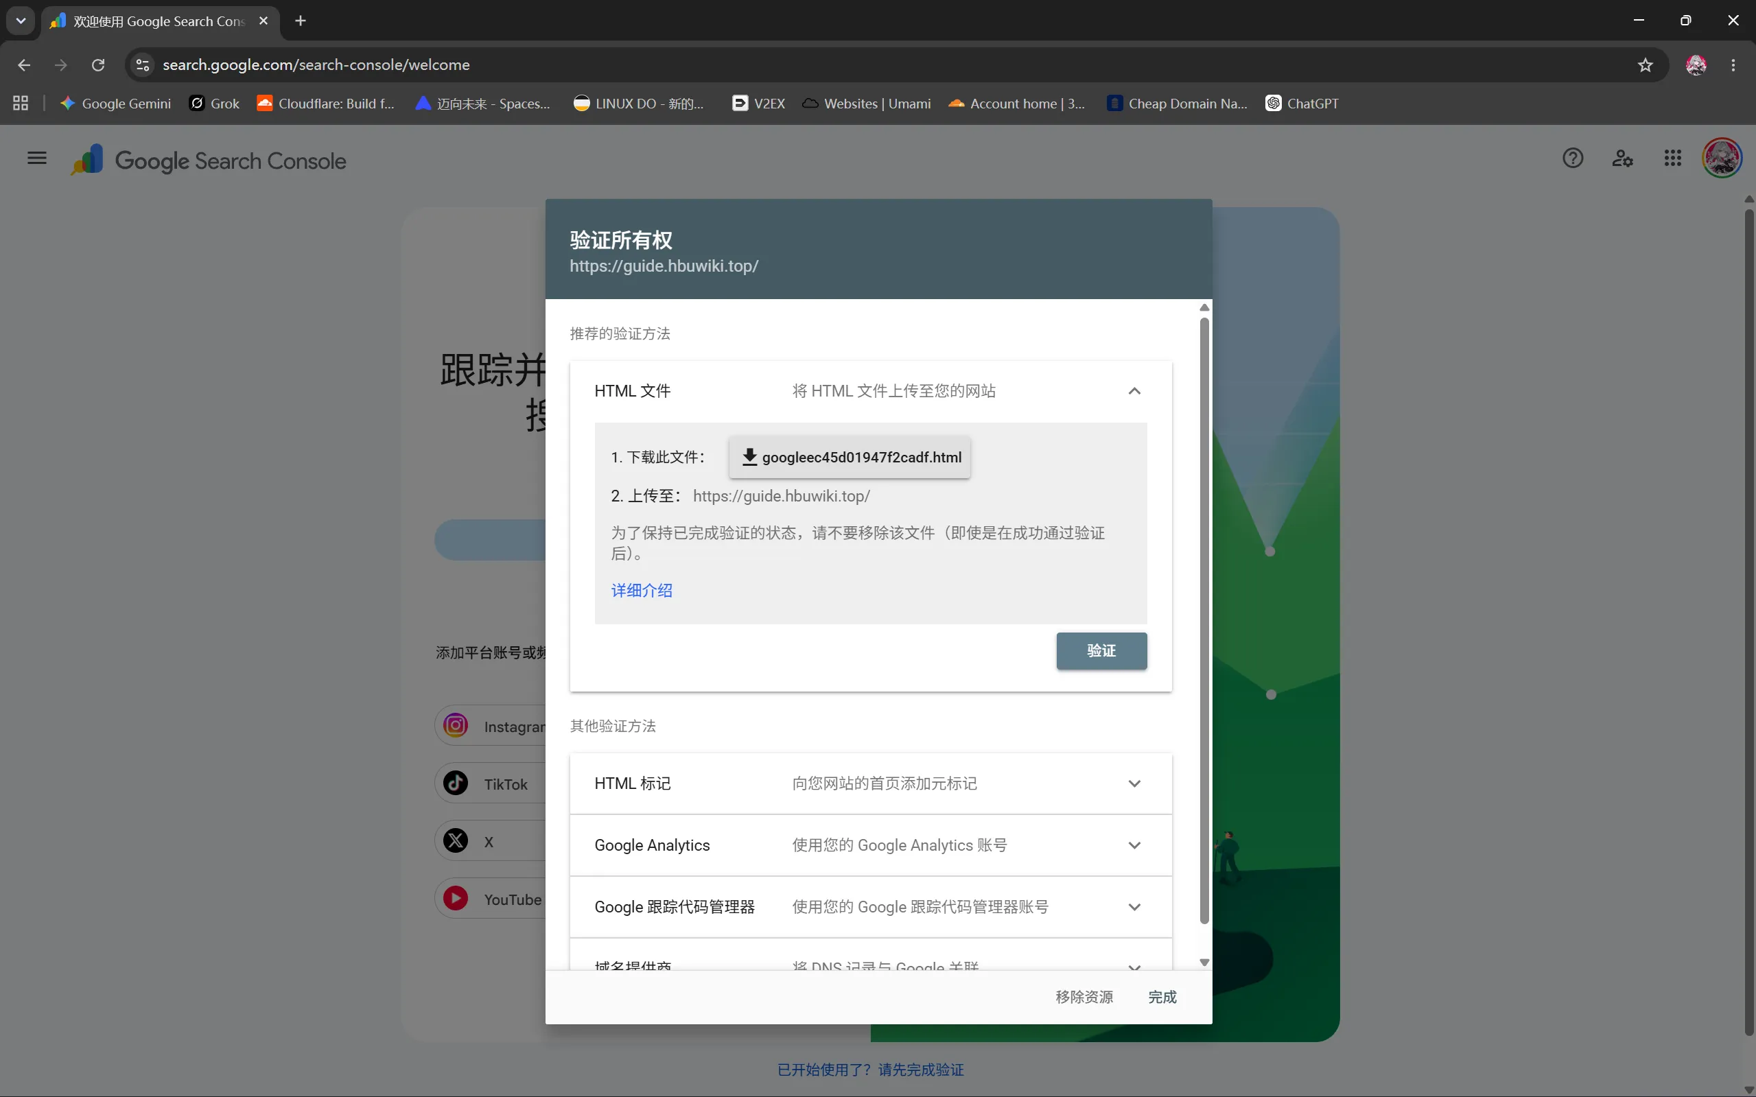This screenshot has width=1756, height=1097.
Task: Click the Google account avatar in Search Console
Action: coord(1722,158)
